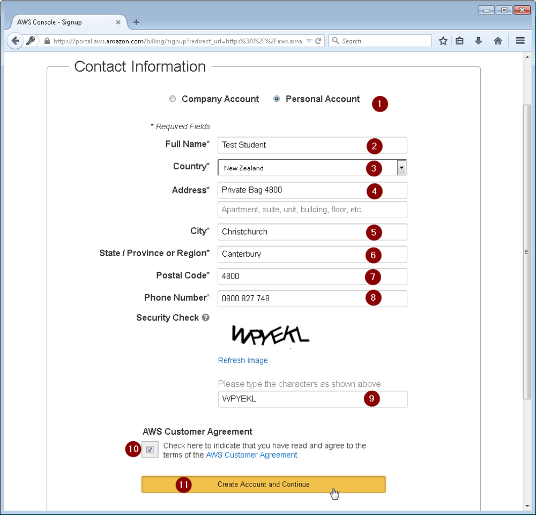
Task: Click Refresh Image link
Action: pyautogui.click(x=243, y=361)
